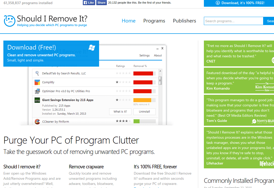Image resolution: width=274 pixels, height=188 pixels.
Task: Open the Programs navigation menu
Action: pos(154,21)
